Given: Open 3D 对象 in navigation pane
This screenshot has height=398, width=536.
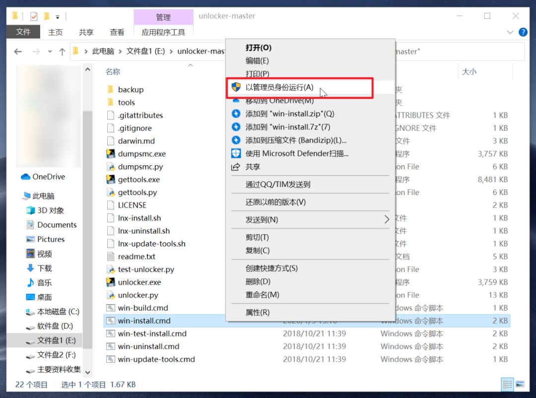Looking at the screenshot, I should 45,210.
